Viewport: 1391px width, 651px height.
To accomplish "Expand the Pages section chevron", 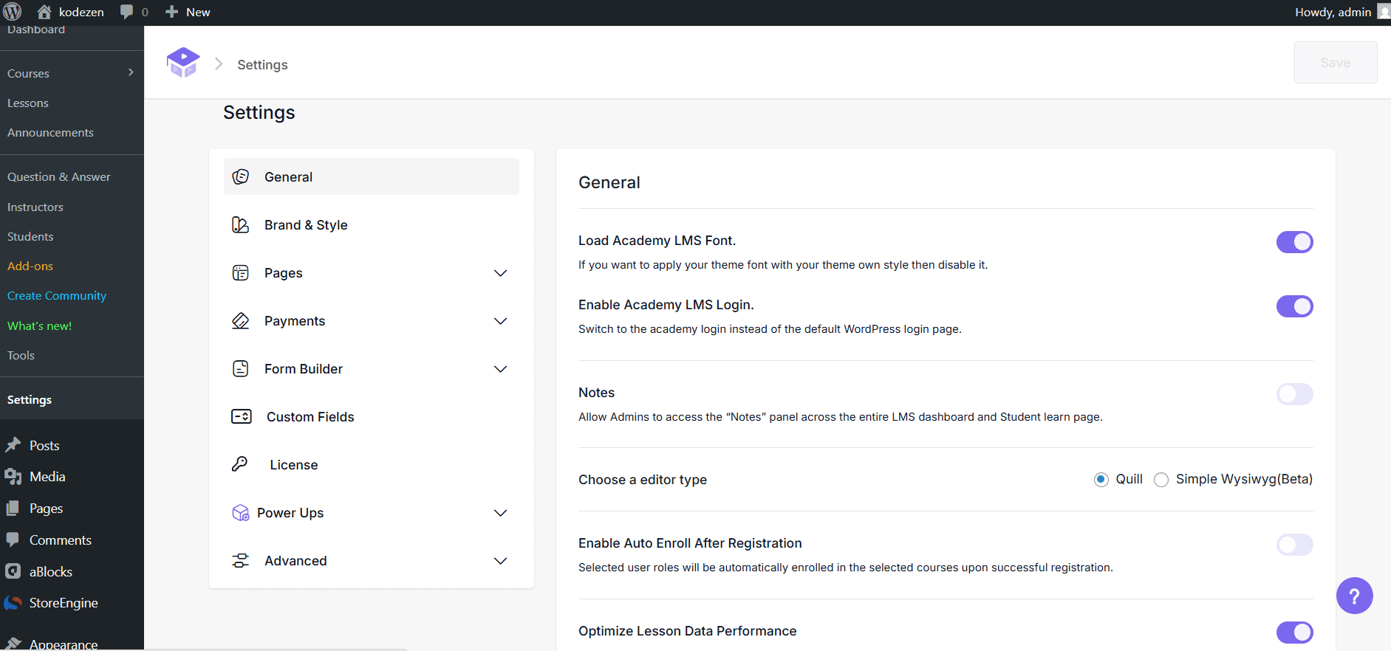I will (500, 273).
